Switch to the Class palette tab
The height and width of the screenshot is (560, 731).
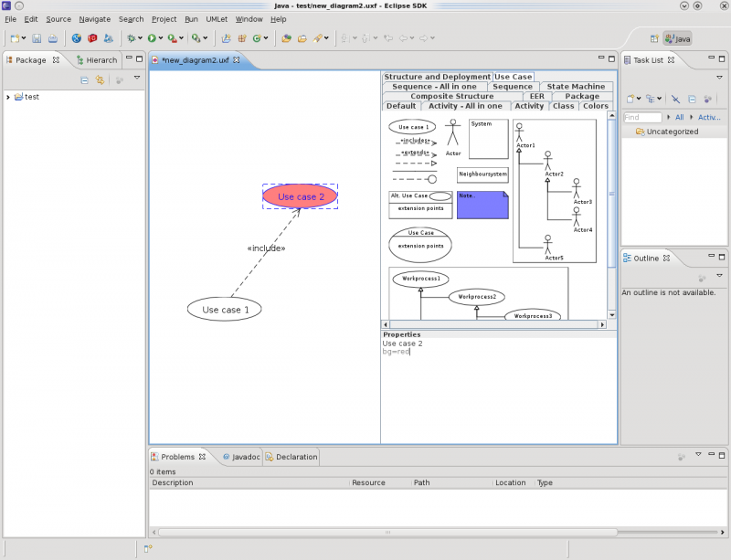tap(563, 106)
